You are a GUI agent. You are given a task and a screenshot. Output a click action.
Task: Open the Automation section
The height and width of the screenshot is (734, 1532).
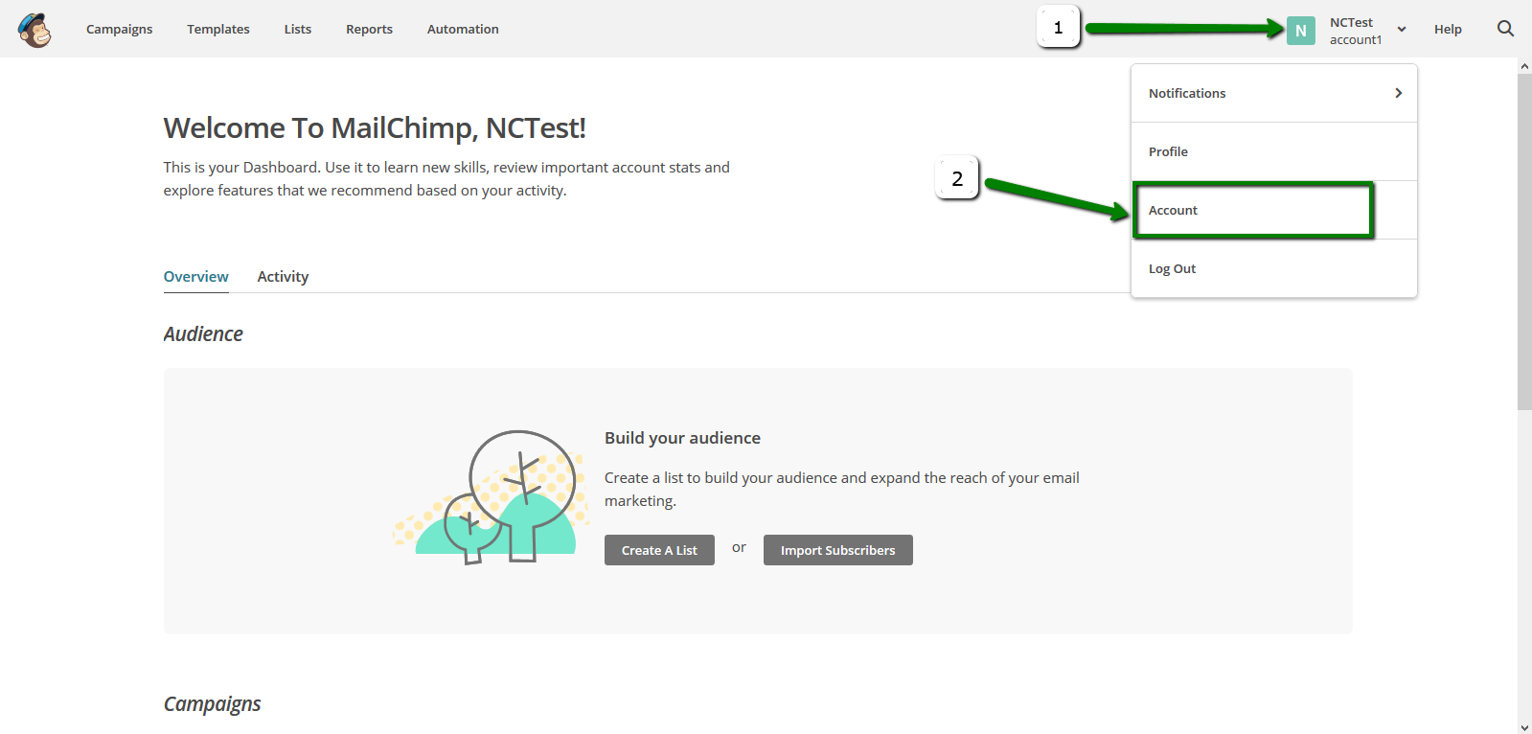[463, 29]
